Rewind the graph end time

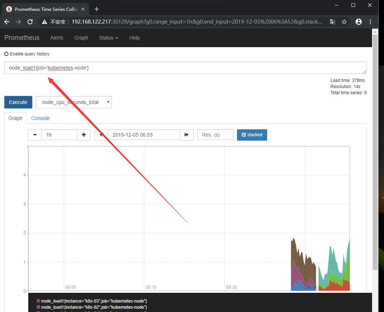point(101,135)
